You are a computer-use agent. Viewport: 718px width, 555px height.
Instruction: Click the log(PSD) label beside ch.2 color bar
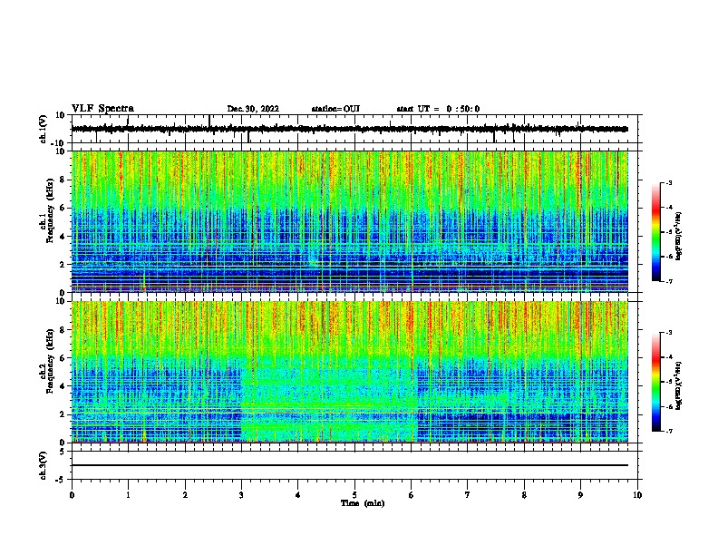(679, 385)
